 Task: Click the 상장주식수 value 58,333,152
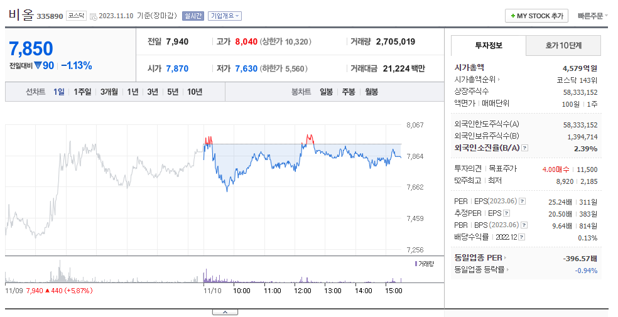(580, 92)
